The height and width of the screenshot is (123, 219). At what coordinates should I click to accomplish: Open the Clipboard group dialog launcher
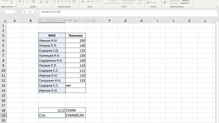15,7
